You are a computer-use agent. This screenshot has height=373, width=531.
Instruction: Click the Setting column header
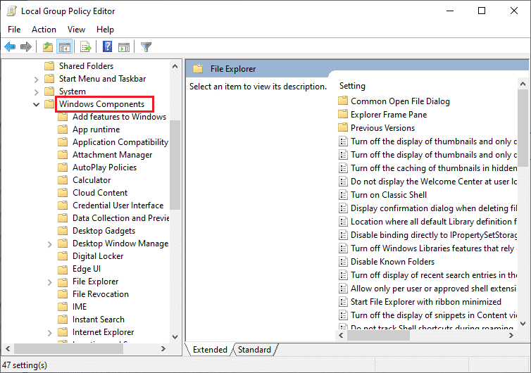[x=352, y=86]
